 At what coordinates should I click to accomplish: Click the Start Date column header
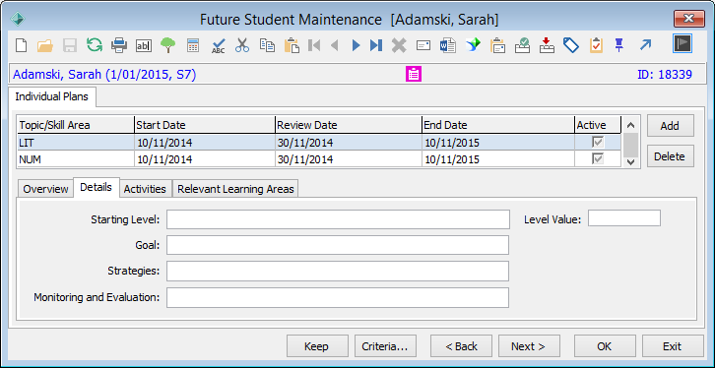pyautogui.click(x=205, y=125)
